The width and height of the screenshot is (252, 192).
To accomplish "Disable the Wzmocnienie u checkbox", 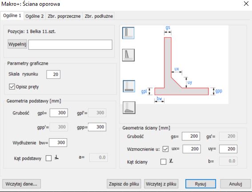I will 165,149.
